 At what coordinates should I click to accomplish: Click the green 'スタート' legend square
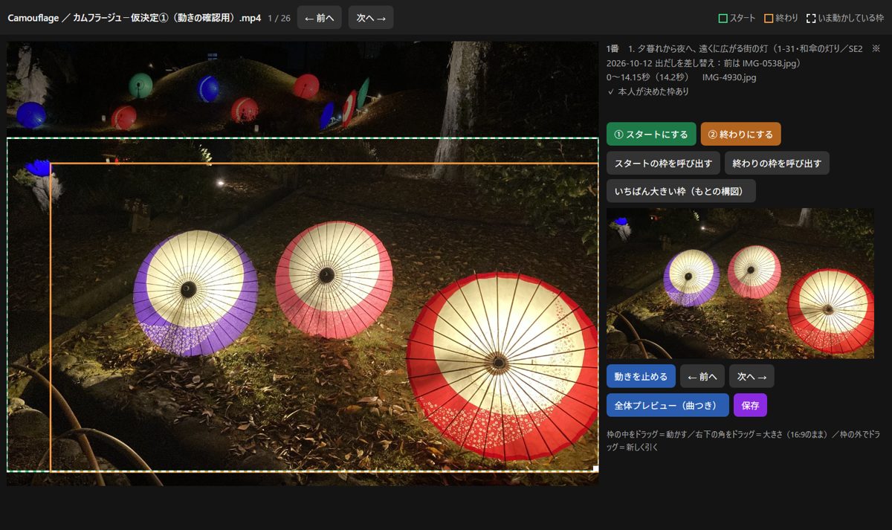pos(723,18)
